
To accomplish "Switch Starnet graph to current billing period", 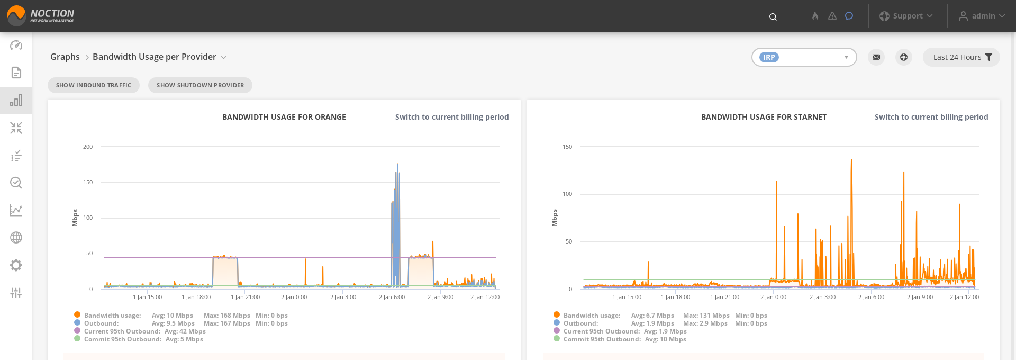I will pyautogui.click(x=931, y=117).
